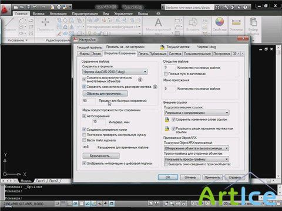Select the Вставка ribbon tab
The width and height of the screenshot is (282, 211).
pos(38,13)
